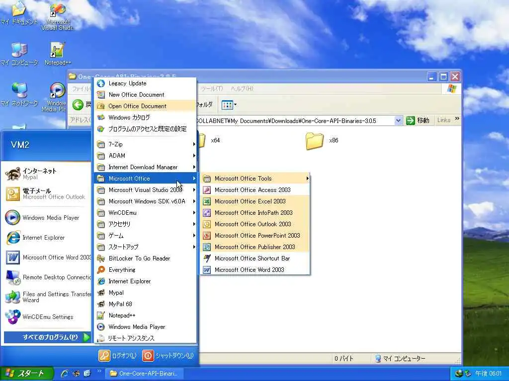The width and height of the screenshot is (509, 381).
Task: Expand the ゲーム folder
Action: click(145, 236)
